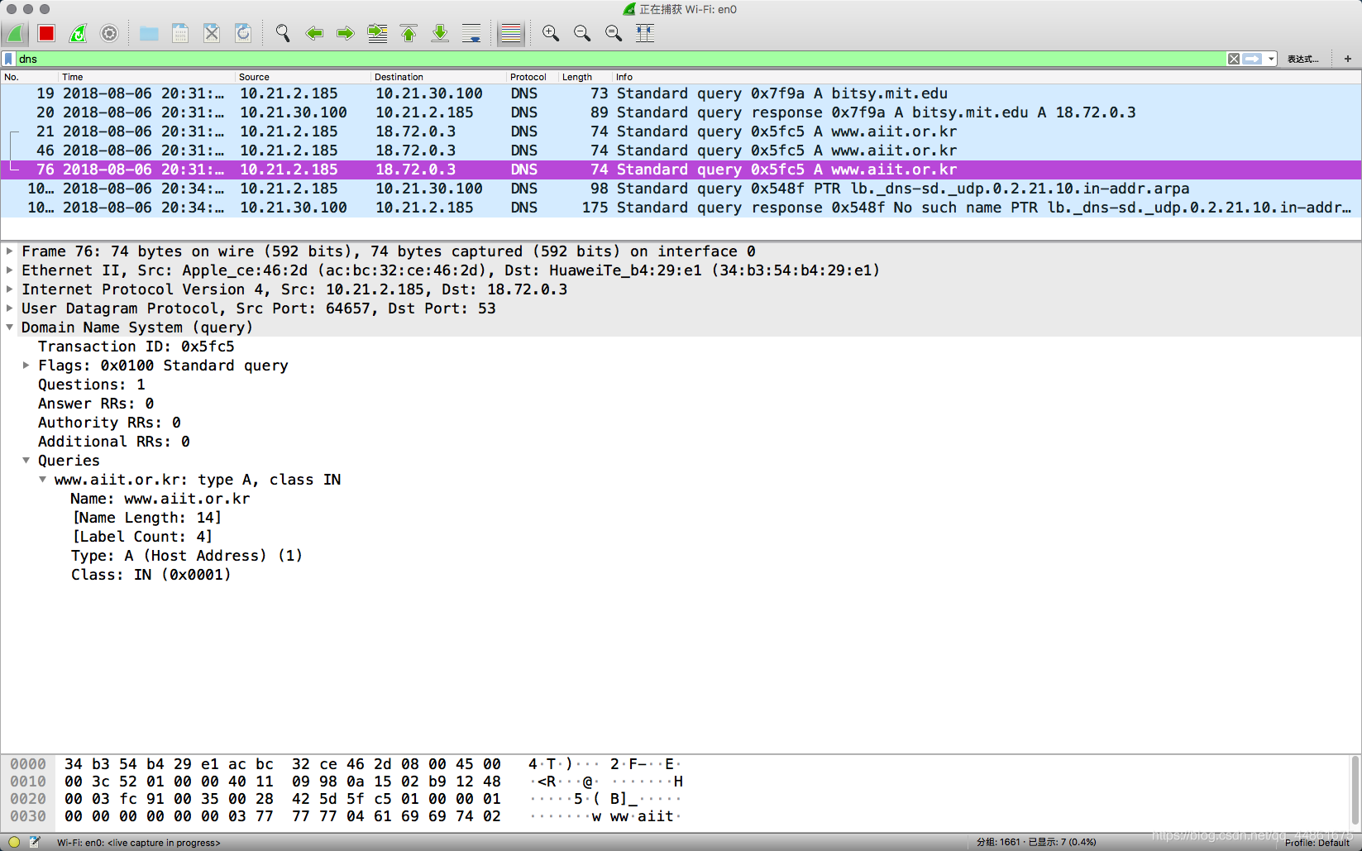Select packet 20 query response bitsy.mit.edu
This screenshot has width=1362, height=851.
pos(681,112)
